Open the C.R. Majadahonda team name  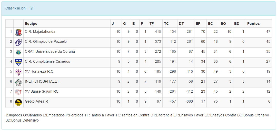click(40, 31)
